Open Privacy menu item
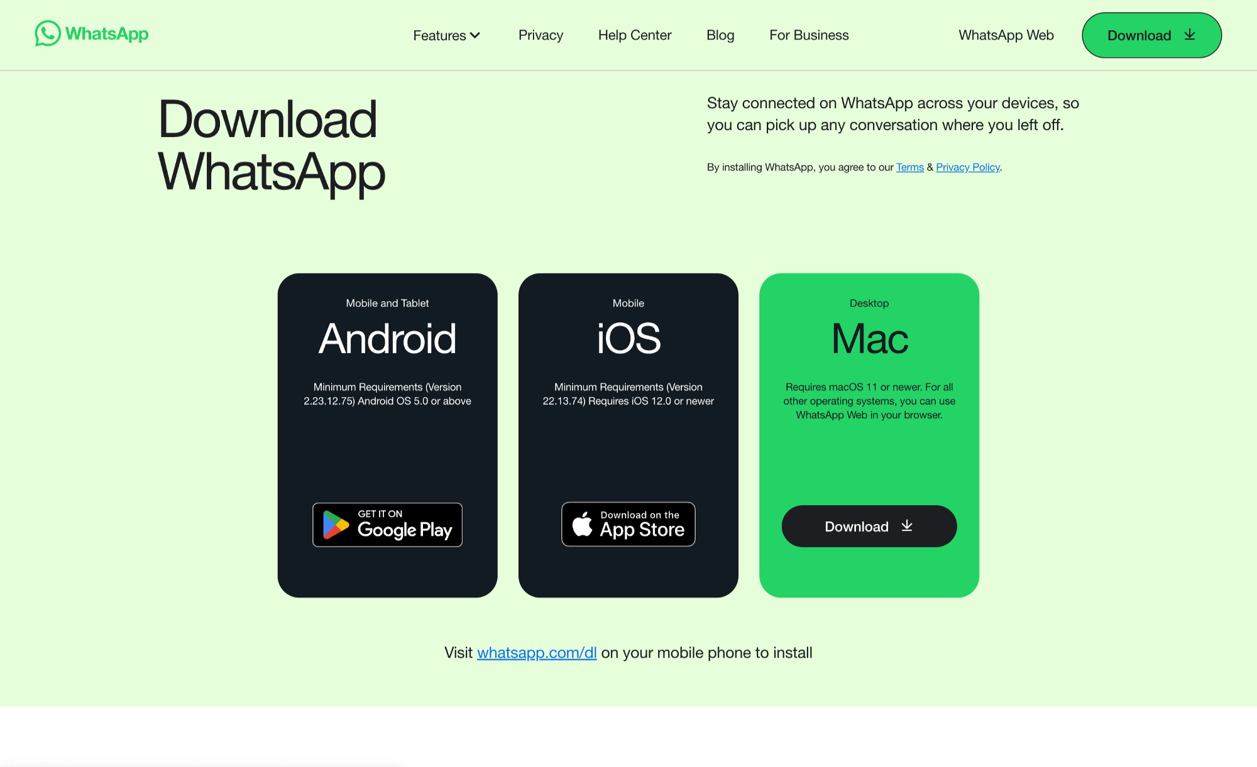The image size is (1257, 767). coord(541,34)
